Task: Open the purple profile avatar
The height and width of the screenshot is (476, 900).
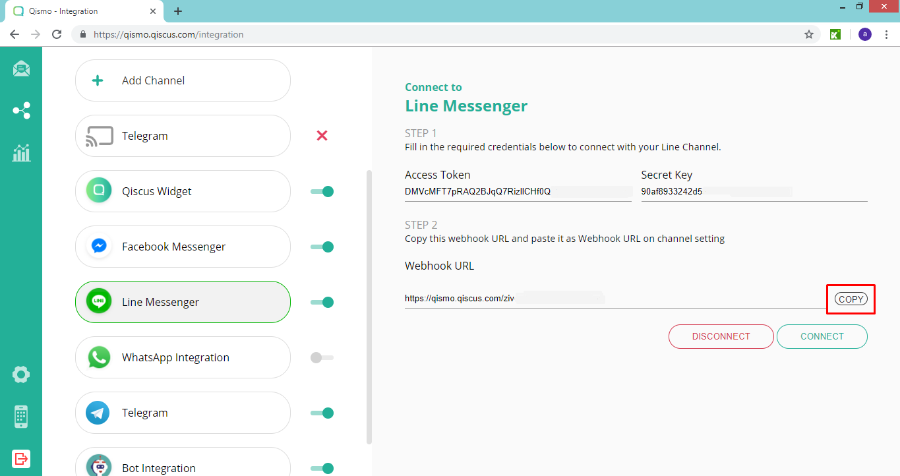Action: [865, 34]
